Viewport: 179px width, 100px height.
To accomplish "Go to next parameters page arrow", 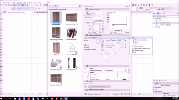I will point(88,38).
